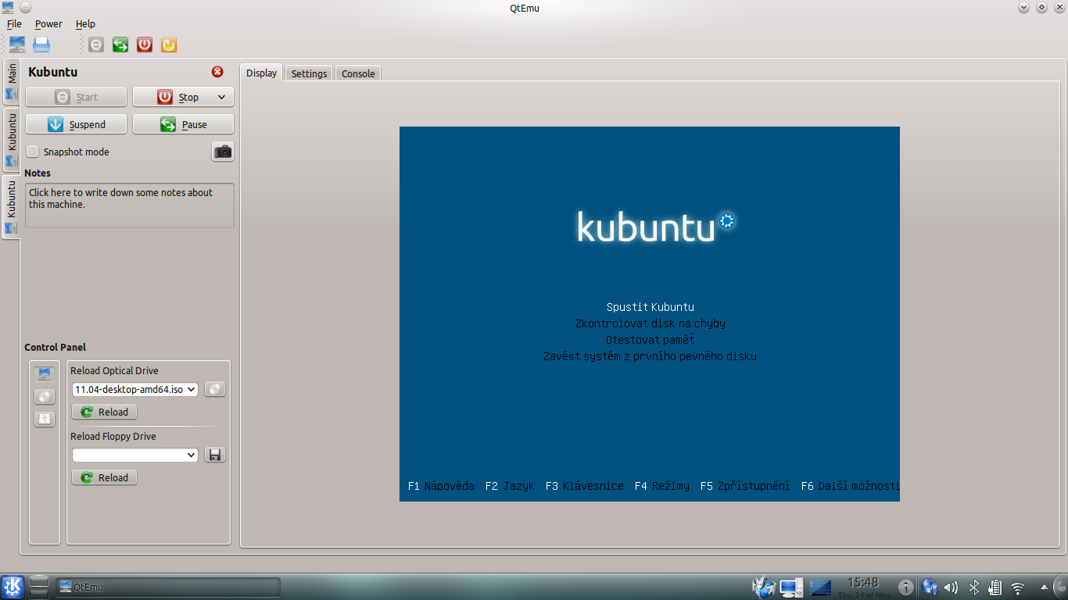The height and width of the screenshot is (600, 1068).
Task: Select the optical disc icon in Control Panel sidebar
Action: click(x=45, y=397)
